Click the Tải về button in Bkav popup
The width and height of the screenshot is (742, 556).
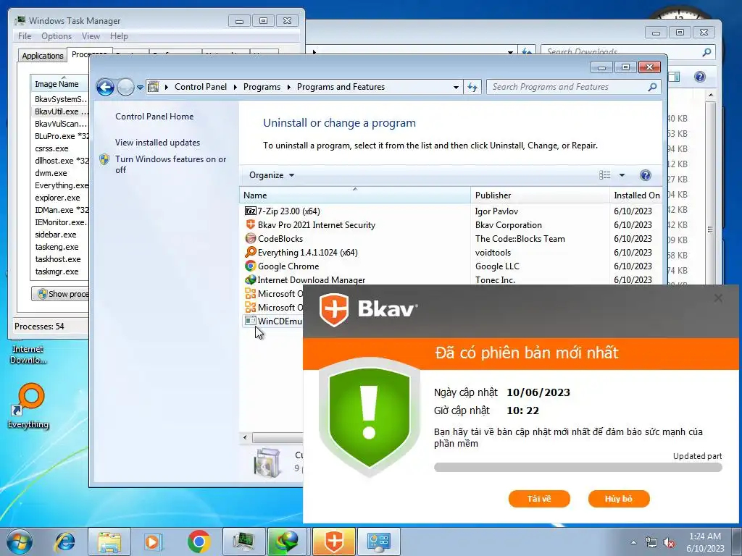pyautogui.click(x=539, y=499)
